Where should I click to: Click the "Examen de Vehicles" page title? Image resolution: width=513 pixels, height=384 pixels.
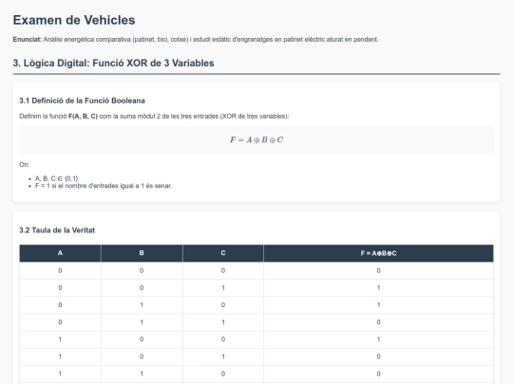tap(74, 20)
